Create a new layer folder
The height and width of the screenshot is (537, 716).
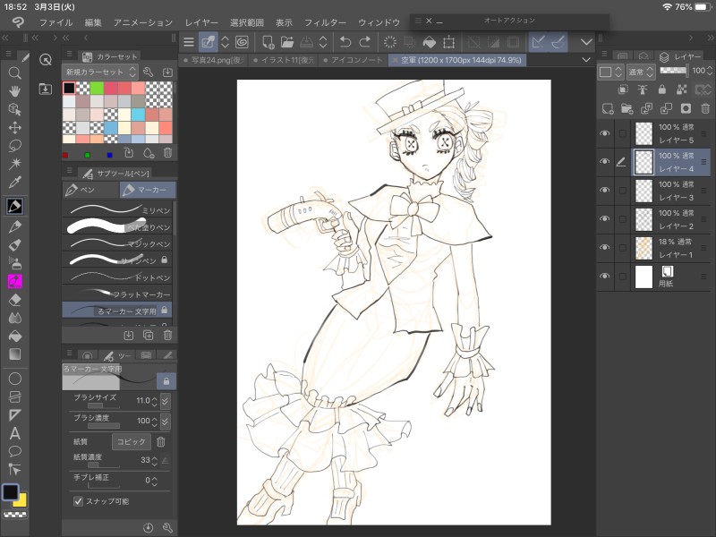pyautogui.click(x=627, y=108)
